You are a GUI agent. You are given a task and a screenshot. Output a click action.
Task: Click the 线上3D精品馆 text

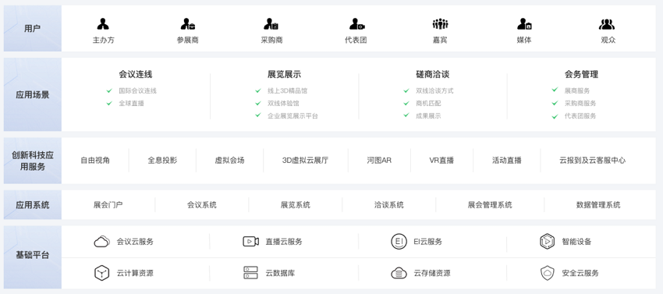[287, 90]
